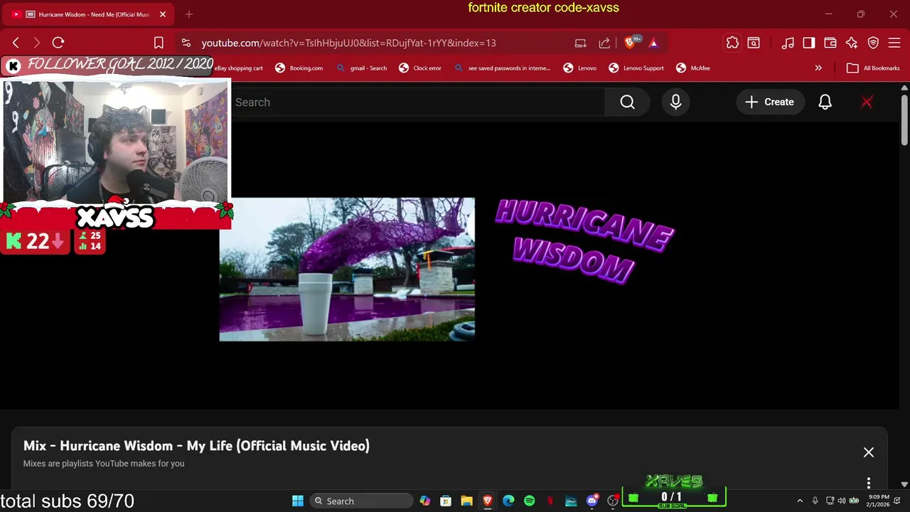Open volume control speaker icon
The height and width of the screenshot is (512, 910).
pyautogui.click(x=842, y=501)
